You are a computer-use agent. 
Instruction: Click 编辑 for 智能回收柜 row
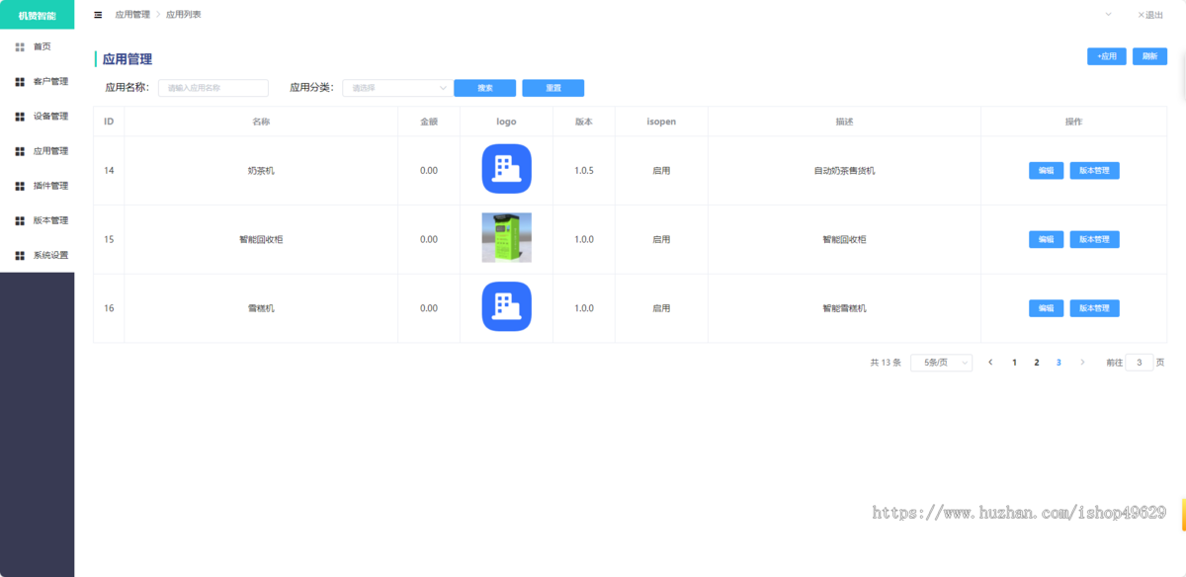pyautogui.click(x=1046, y=239)
